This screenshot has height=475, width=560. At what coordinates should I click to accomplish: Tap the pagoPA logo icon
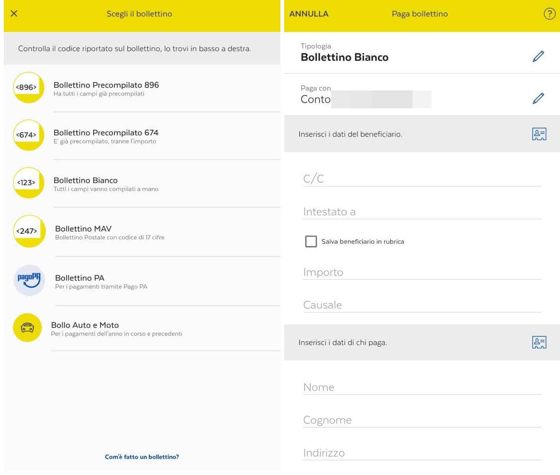tap(29, 280)
